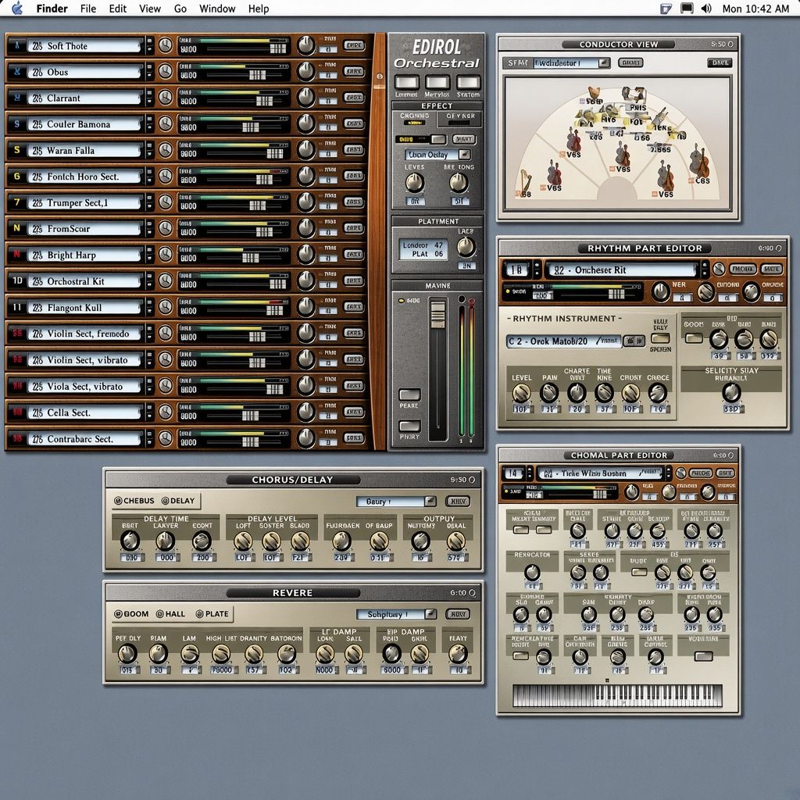The image size is (800, 800).
Task: Click the SELICITY SUAY knob in Rhythm Part Editor
Action: pos(731,392)
